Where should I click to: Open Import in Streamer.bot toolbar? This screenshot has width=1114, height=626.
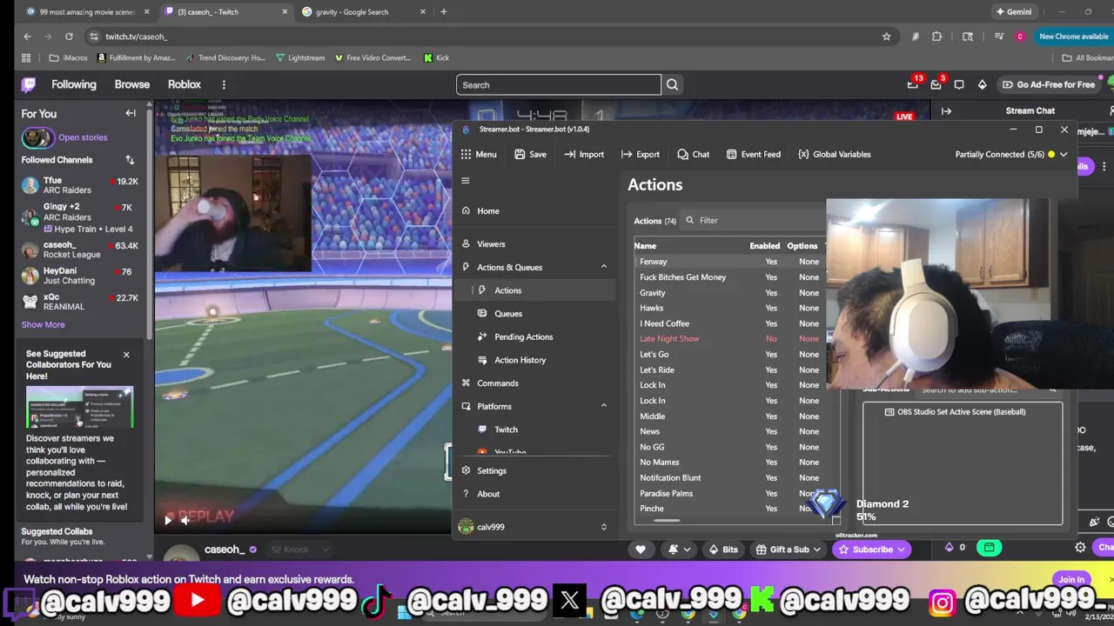(584, 154)
